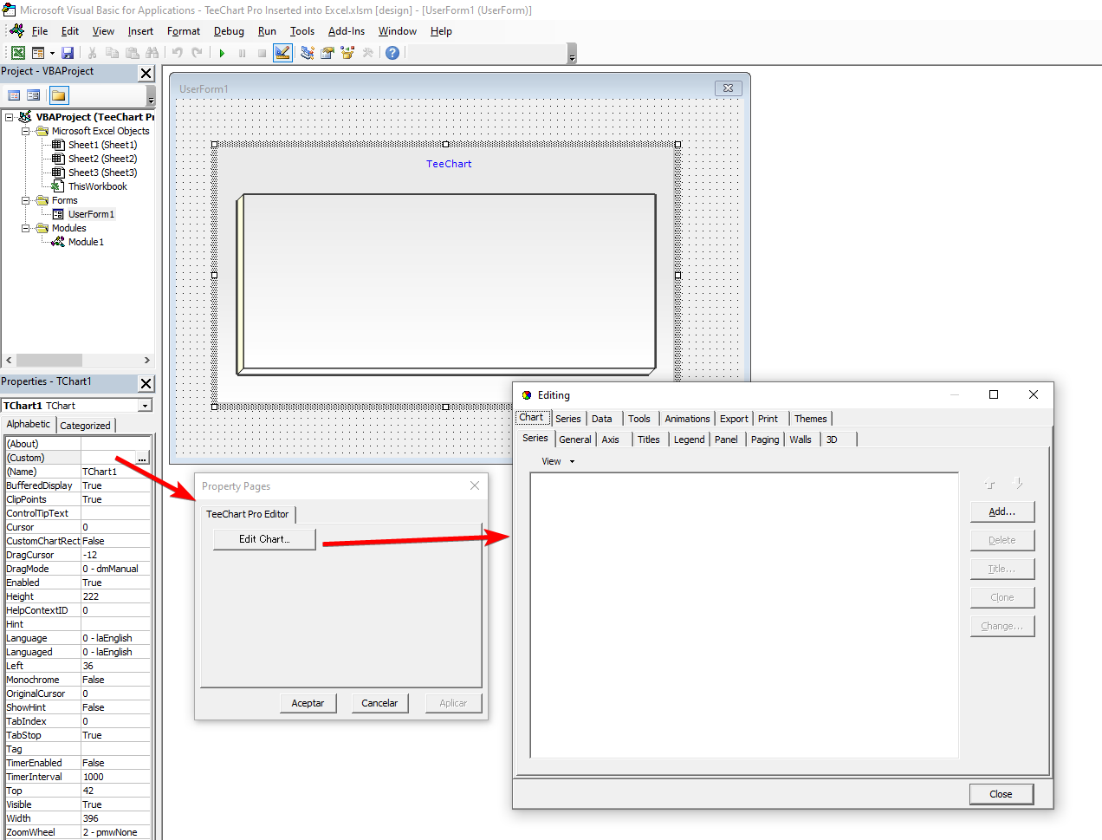Select the Themes tab in Editing dialog
The width and height of the screenshot is (1102, 840).
pos(811,419)
